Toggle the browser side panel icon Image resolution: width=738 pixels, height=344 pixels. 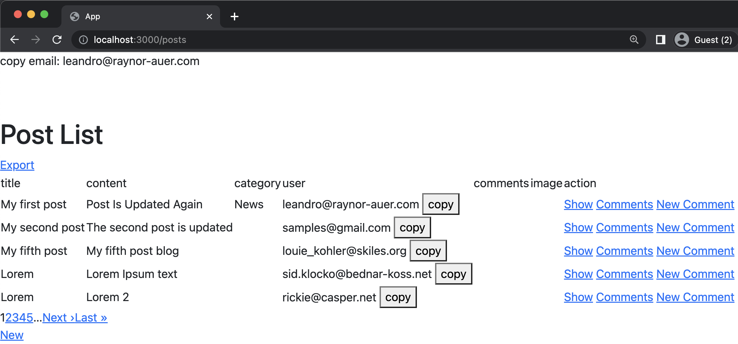pos(660,40)
